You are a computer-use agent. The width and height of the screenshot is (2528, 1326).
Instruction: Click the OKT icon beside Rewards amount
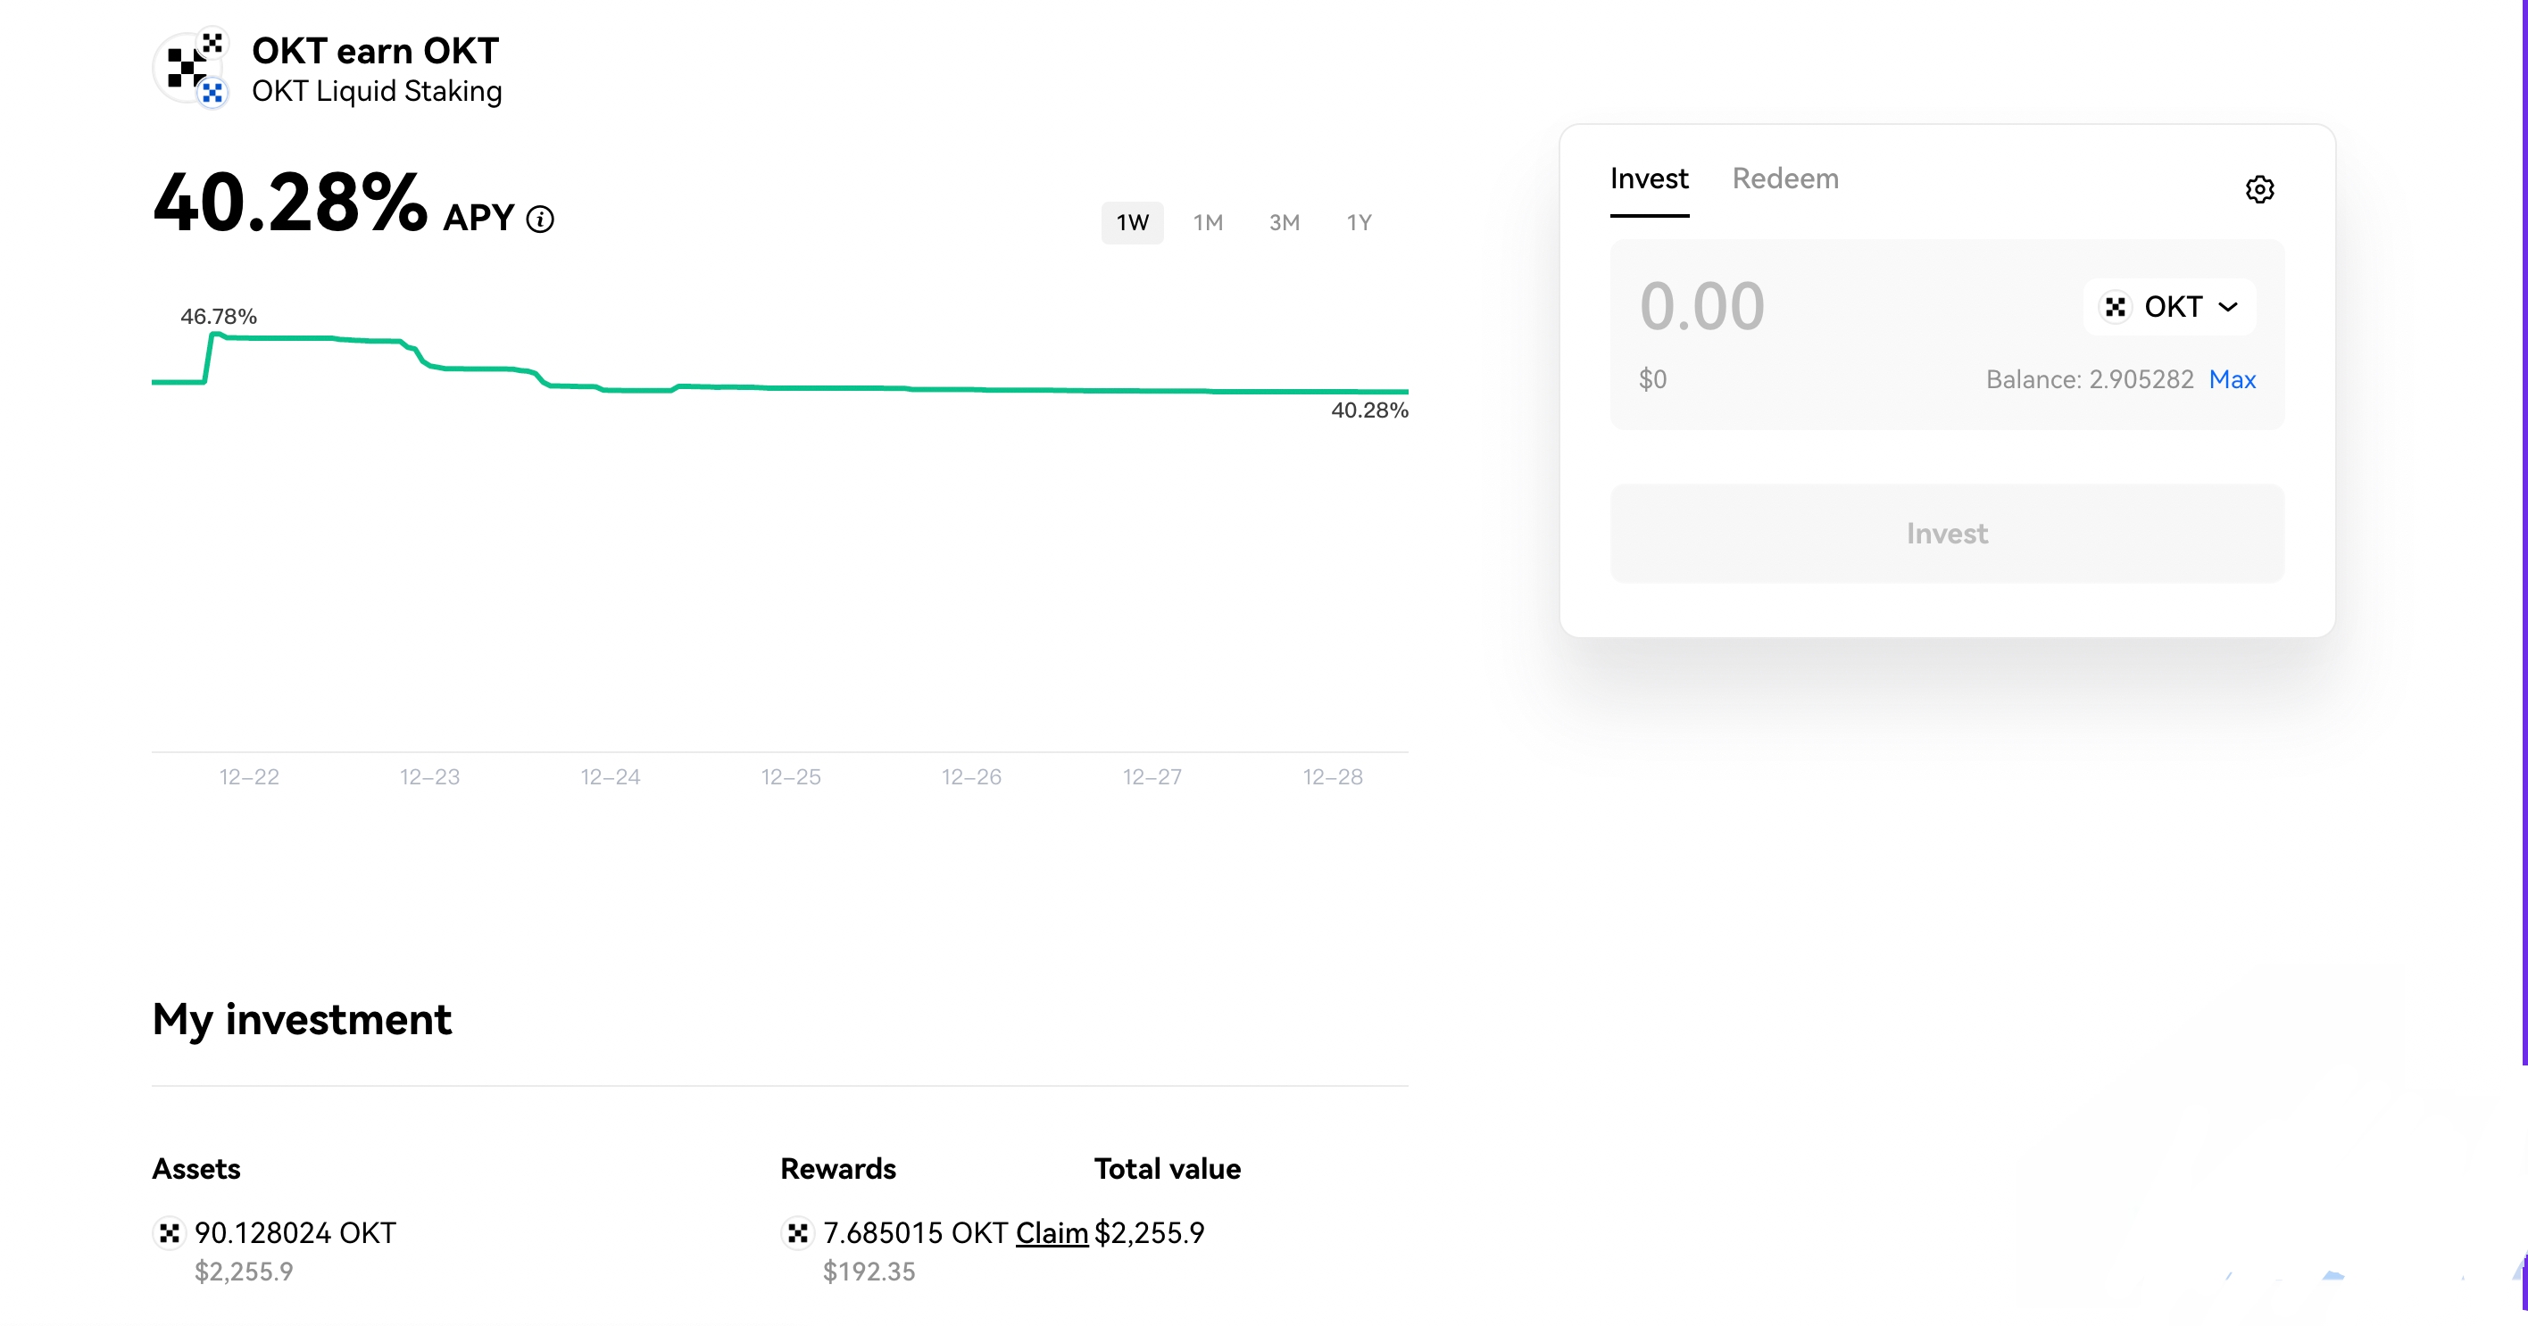click(798, 1233)
